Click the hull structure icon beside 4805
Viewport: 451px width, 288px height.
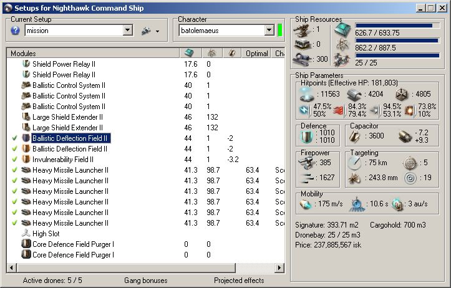(402, 94)
